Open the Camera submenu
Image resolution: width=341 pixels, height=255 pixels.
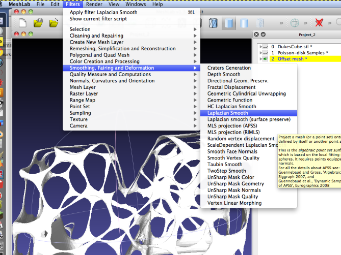click(132, 125)
